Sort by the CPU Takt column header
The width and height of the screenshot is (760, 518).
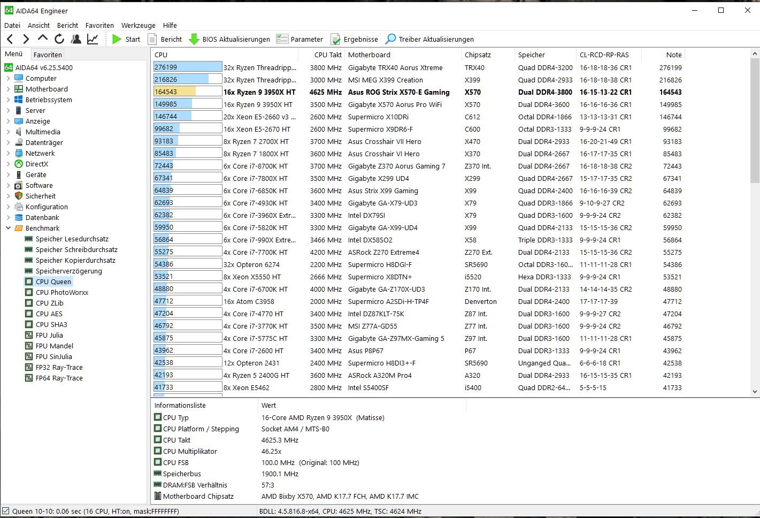point(321,55)
